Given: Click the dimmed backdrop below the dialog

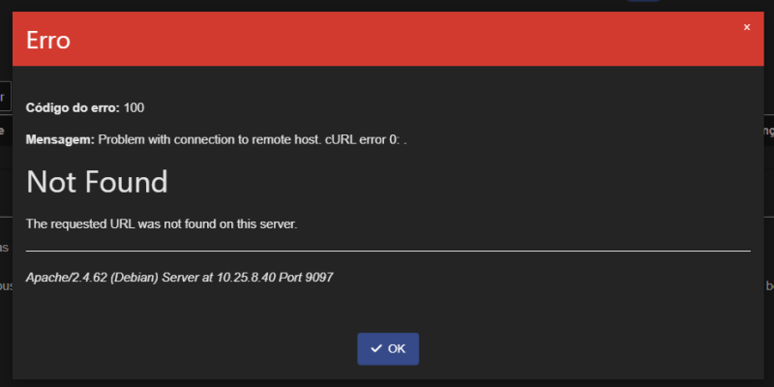Looking at the screenshot, I should click(x=388, y=383).
